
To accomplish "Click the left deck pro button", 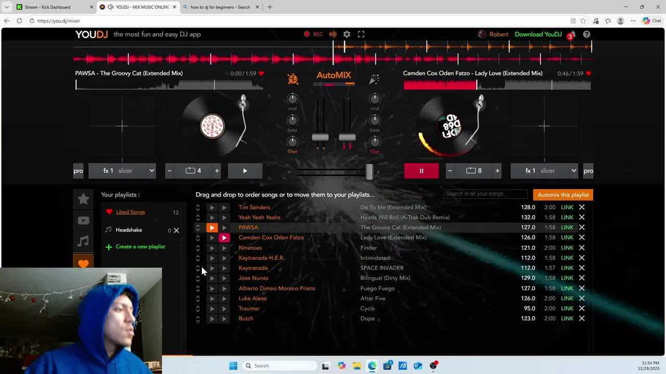I will [x=78, y=170].
